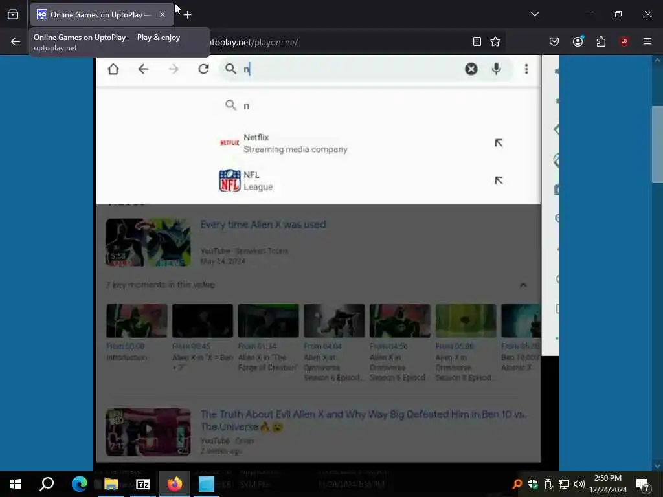Open File Explorer from taskbar
Image resolution: width=663 pixels, height=497 pixels.
(x=111, y=484)
